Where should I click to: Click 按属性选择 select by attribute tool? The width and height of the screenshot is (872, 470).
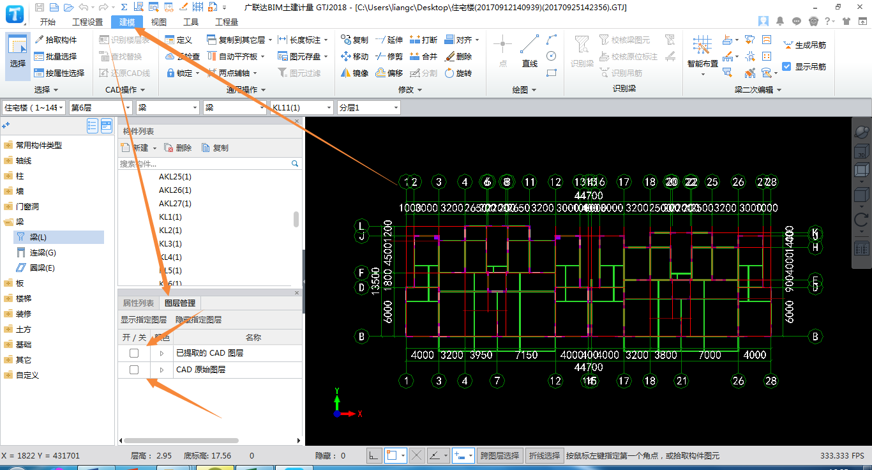click(x=59, y=73)
